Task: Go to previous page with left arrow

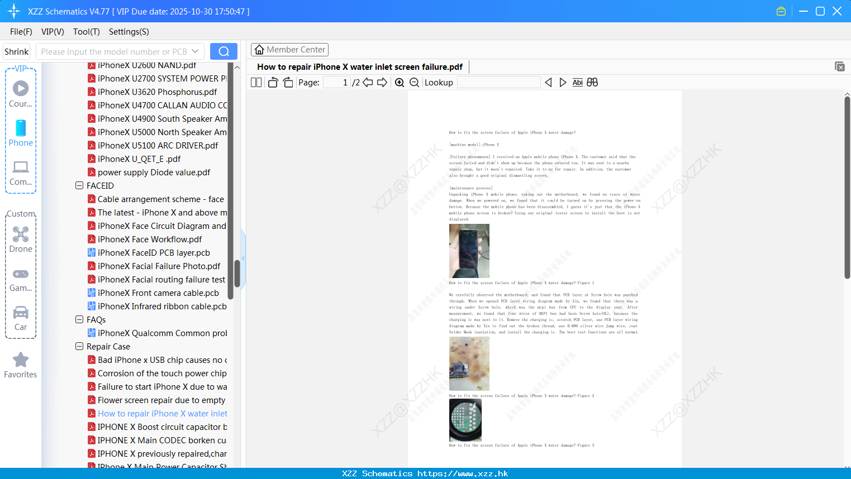Action: pyautogui.click(x=368, y=83)
